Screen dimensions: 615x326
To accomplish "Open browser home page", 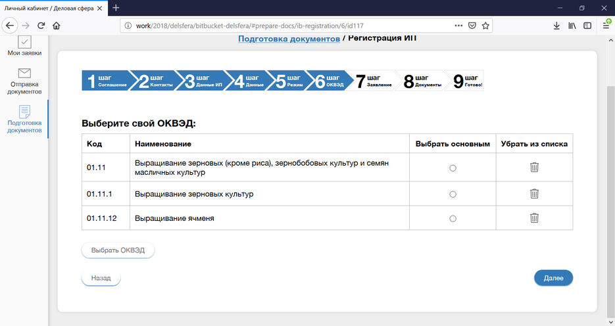I will tap(57, 26).
